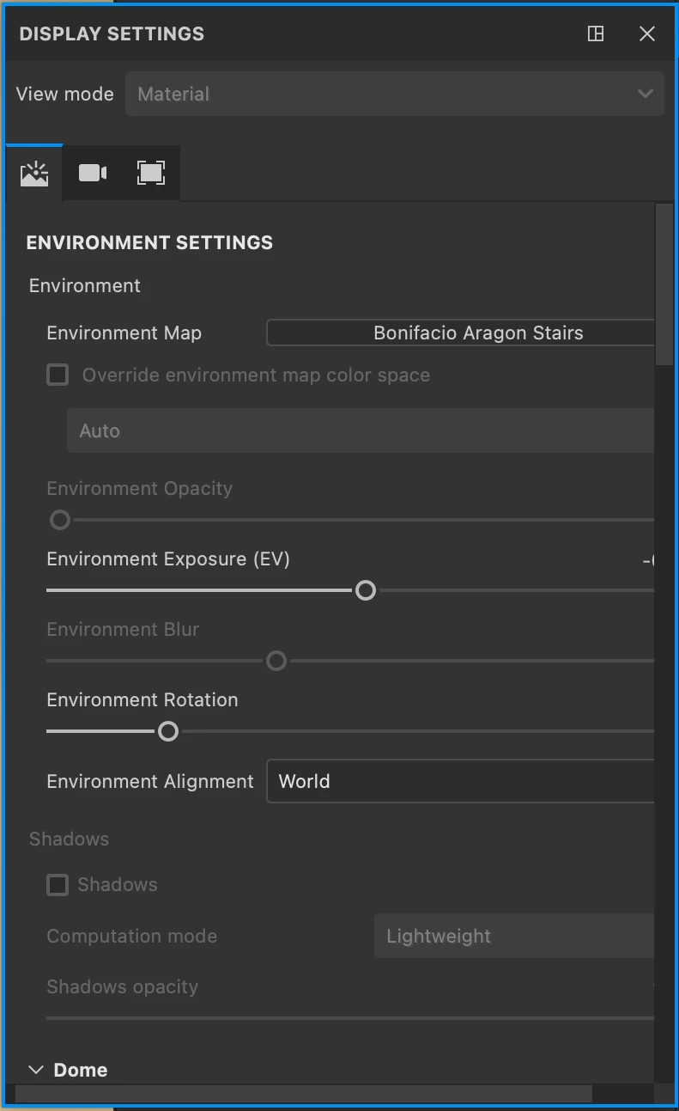Open the Viewport settings tab icon
This screenshot has width=679, height=1111.
151,174
